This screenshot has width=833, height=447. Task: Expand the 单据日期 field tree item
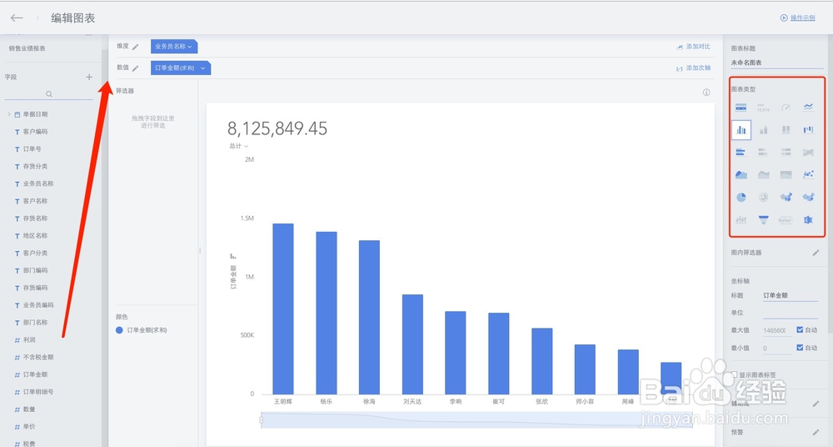click(x=8, y=114)
